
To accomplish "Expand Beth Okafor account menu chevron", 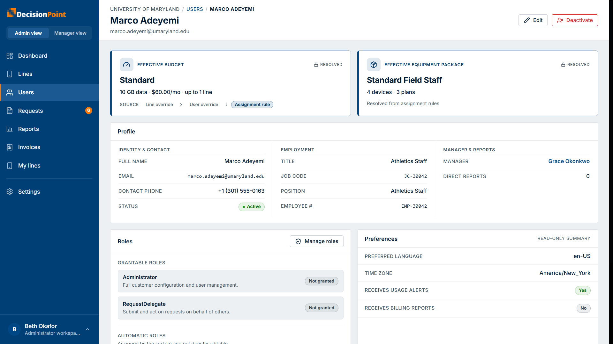I will point(87,329).
